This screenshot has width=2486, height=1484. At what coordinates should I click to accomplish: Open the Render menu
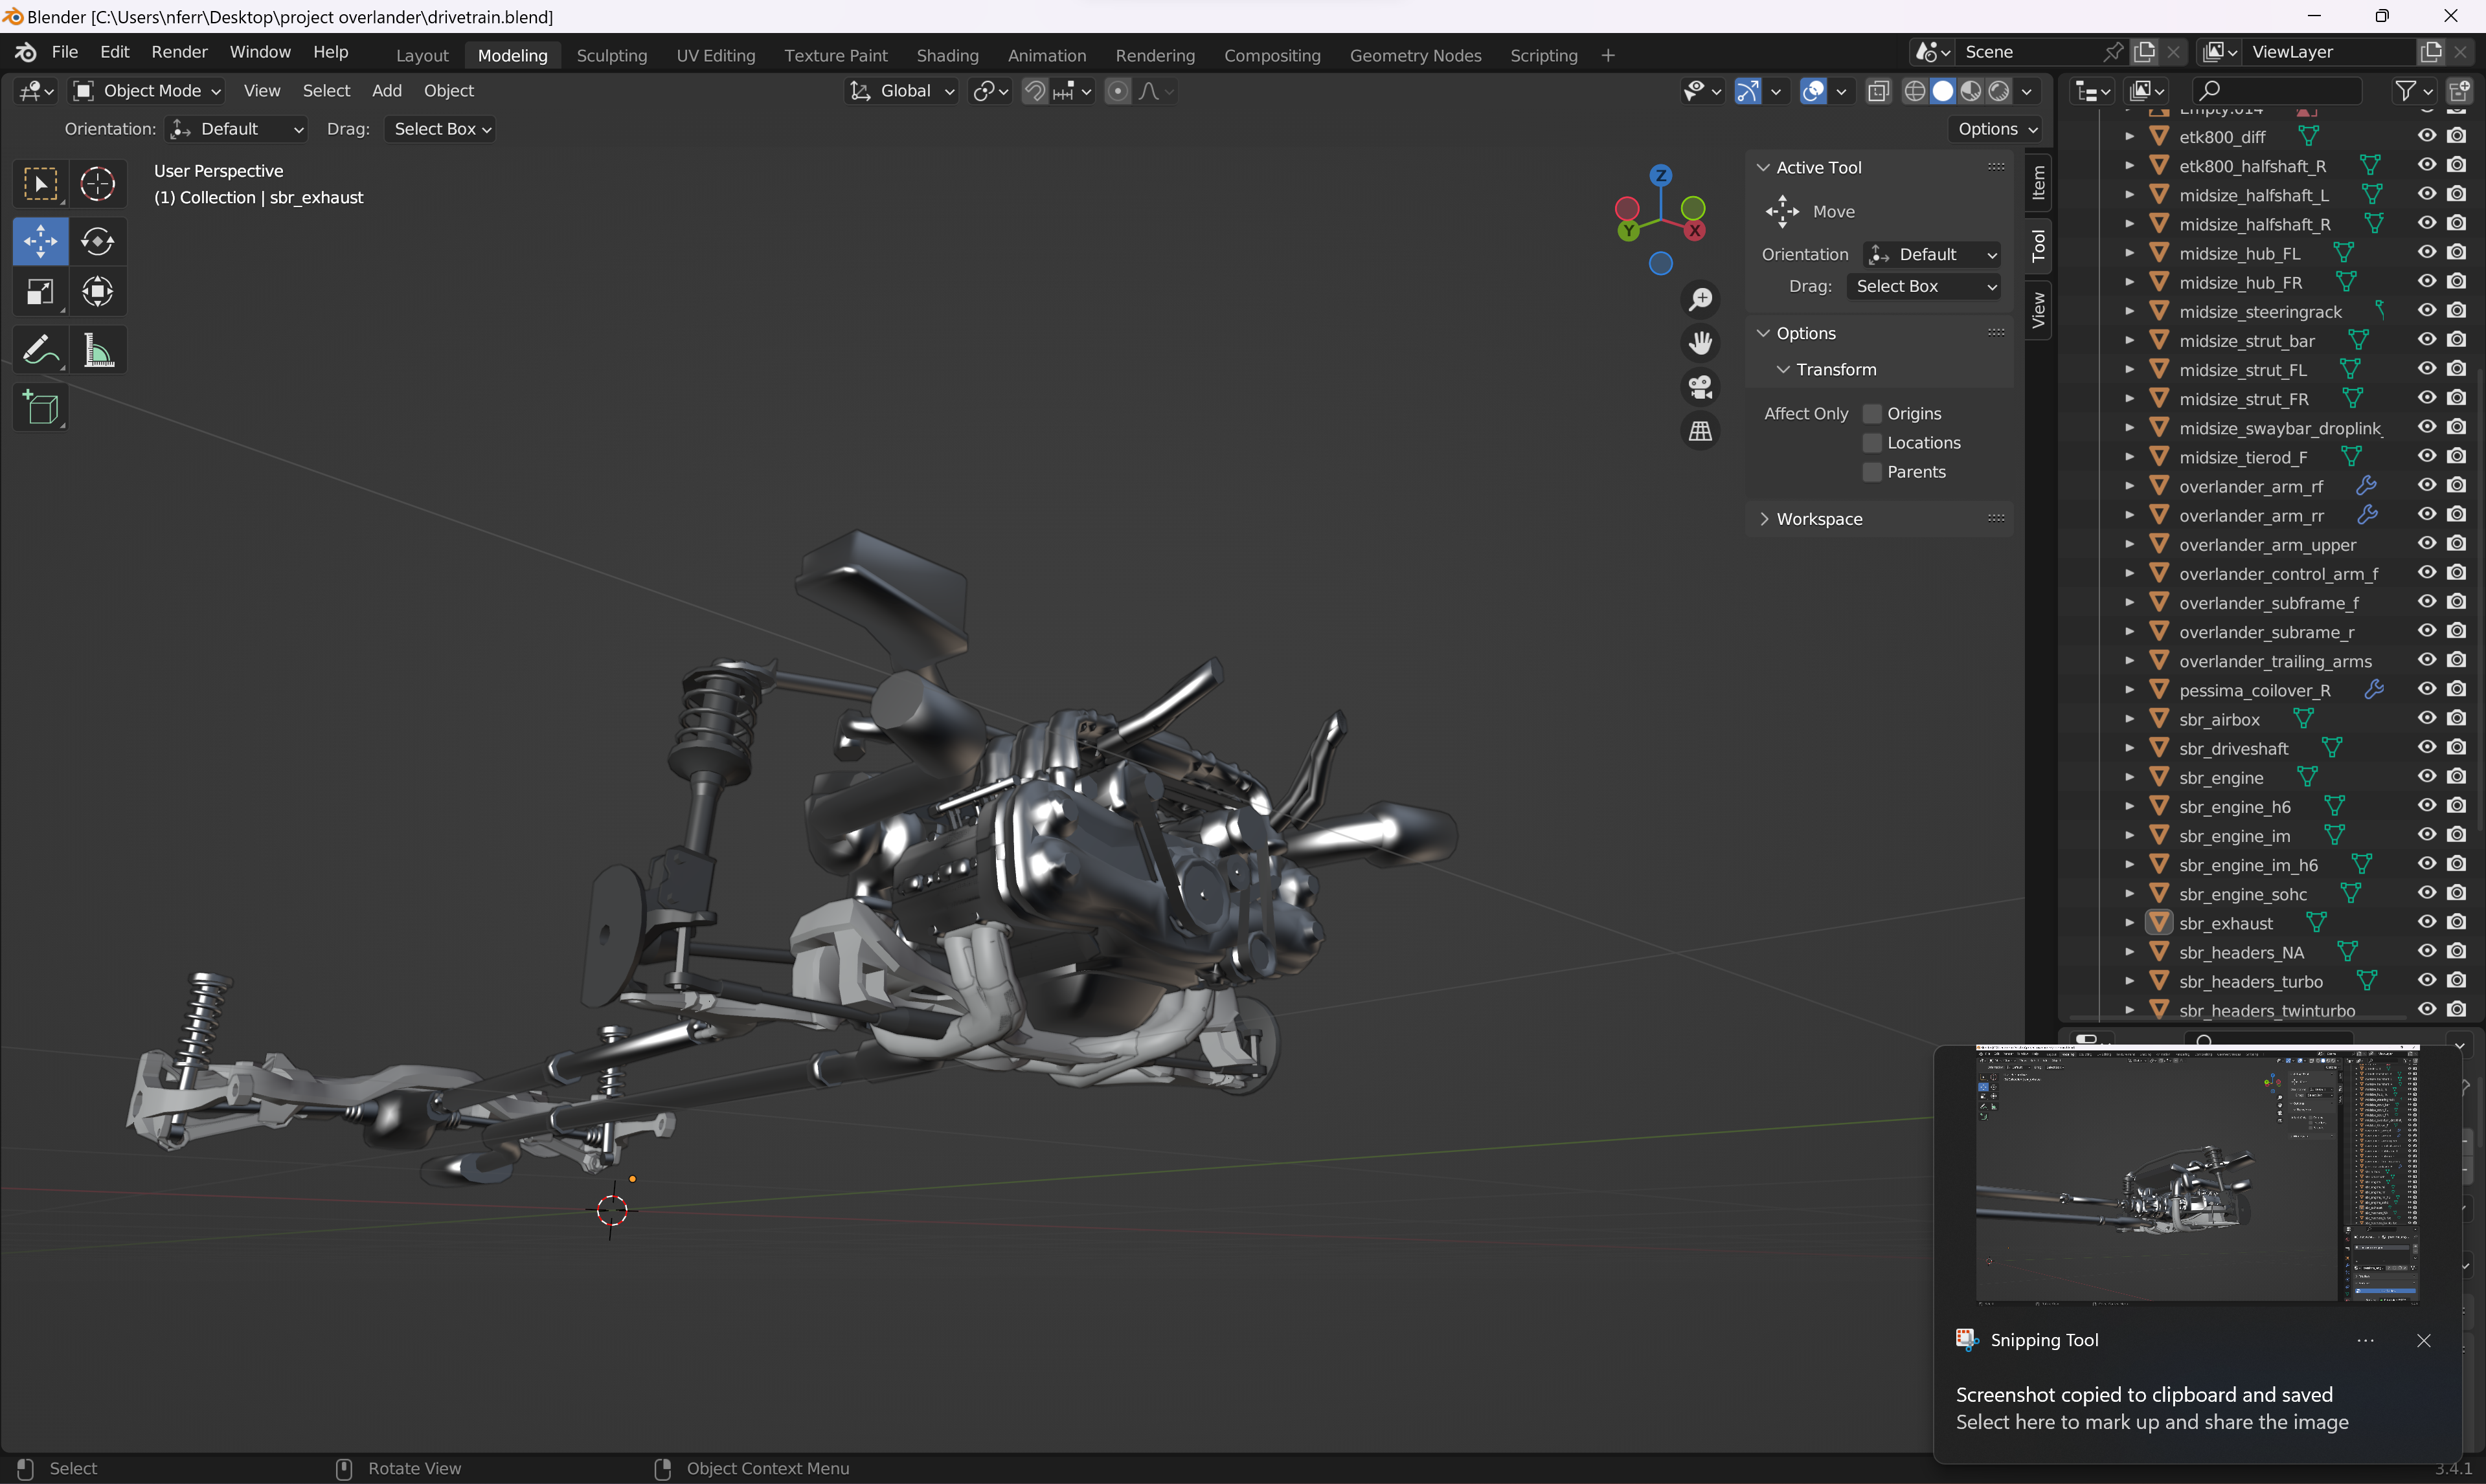pyautogui.click(x=179, y=52)
